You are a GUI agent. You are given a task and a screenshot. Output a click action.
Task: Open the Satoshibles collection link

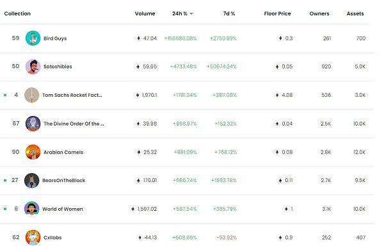point(58,67)
